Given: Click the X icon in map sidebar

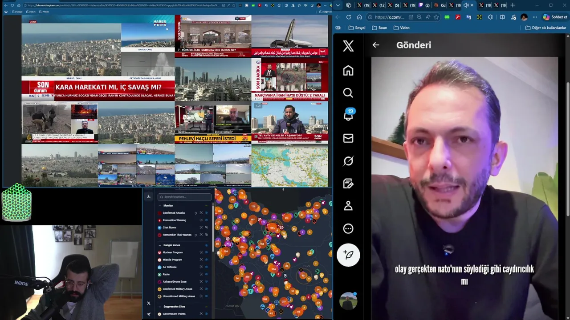Looking at the screenshot, I should point(149,303).
